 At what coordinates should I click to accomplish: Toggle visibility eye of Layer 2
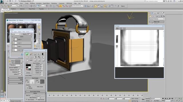[13, 43]
